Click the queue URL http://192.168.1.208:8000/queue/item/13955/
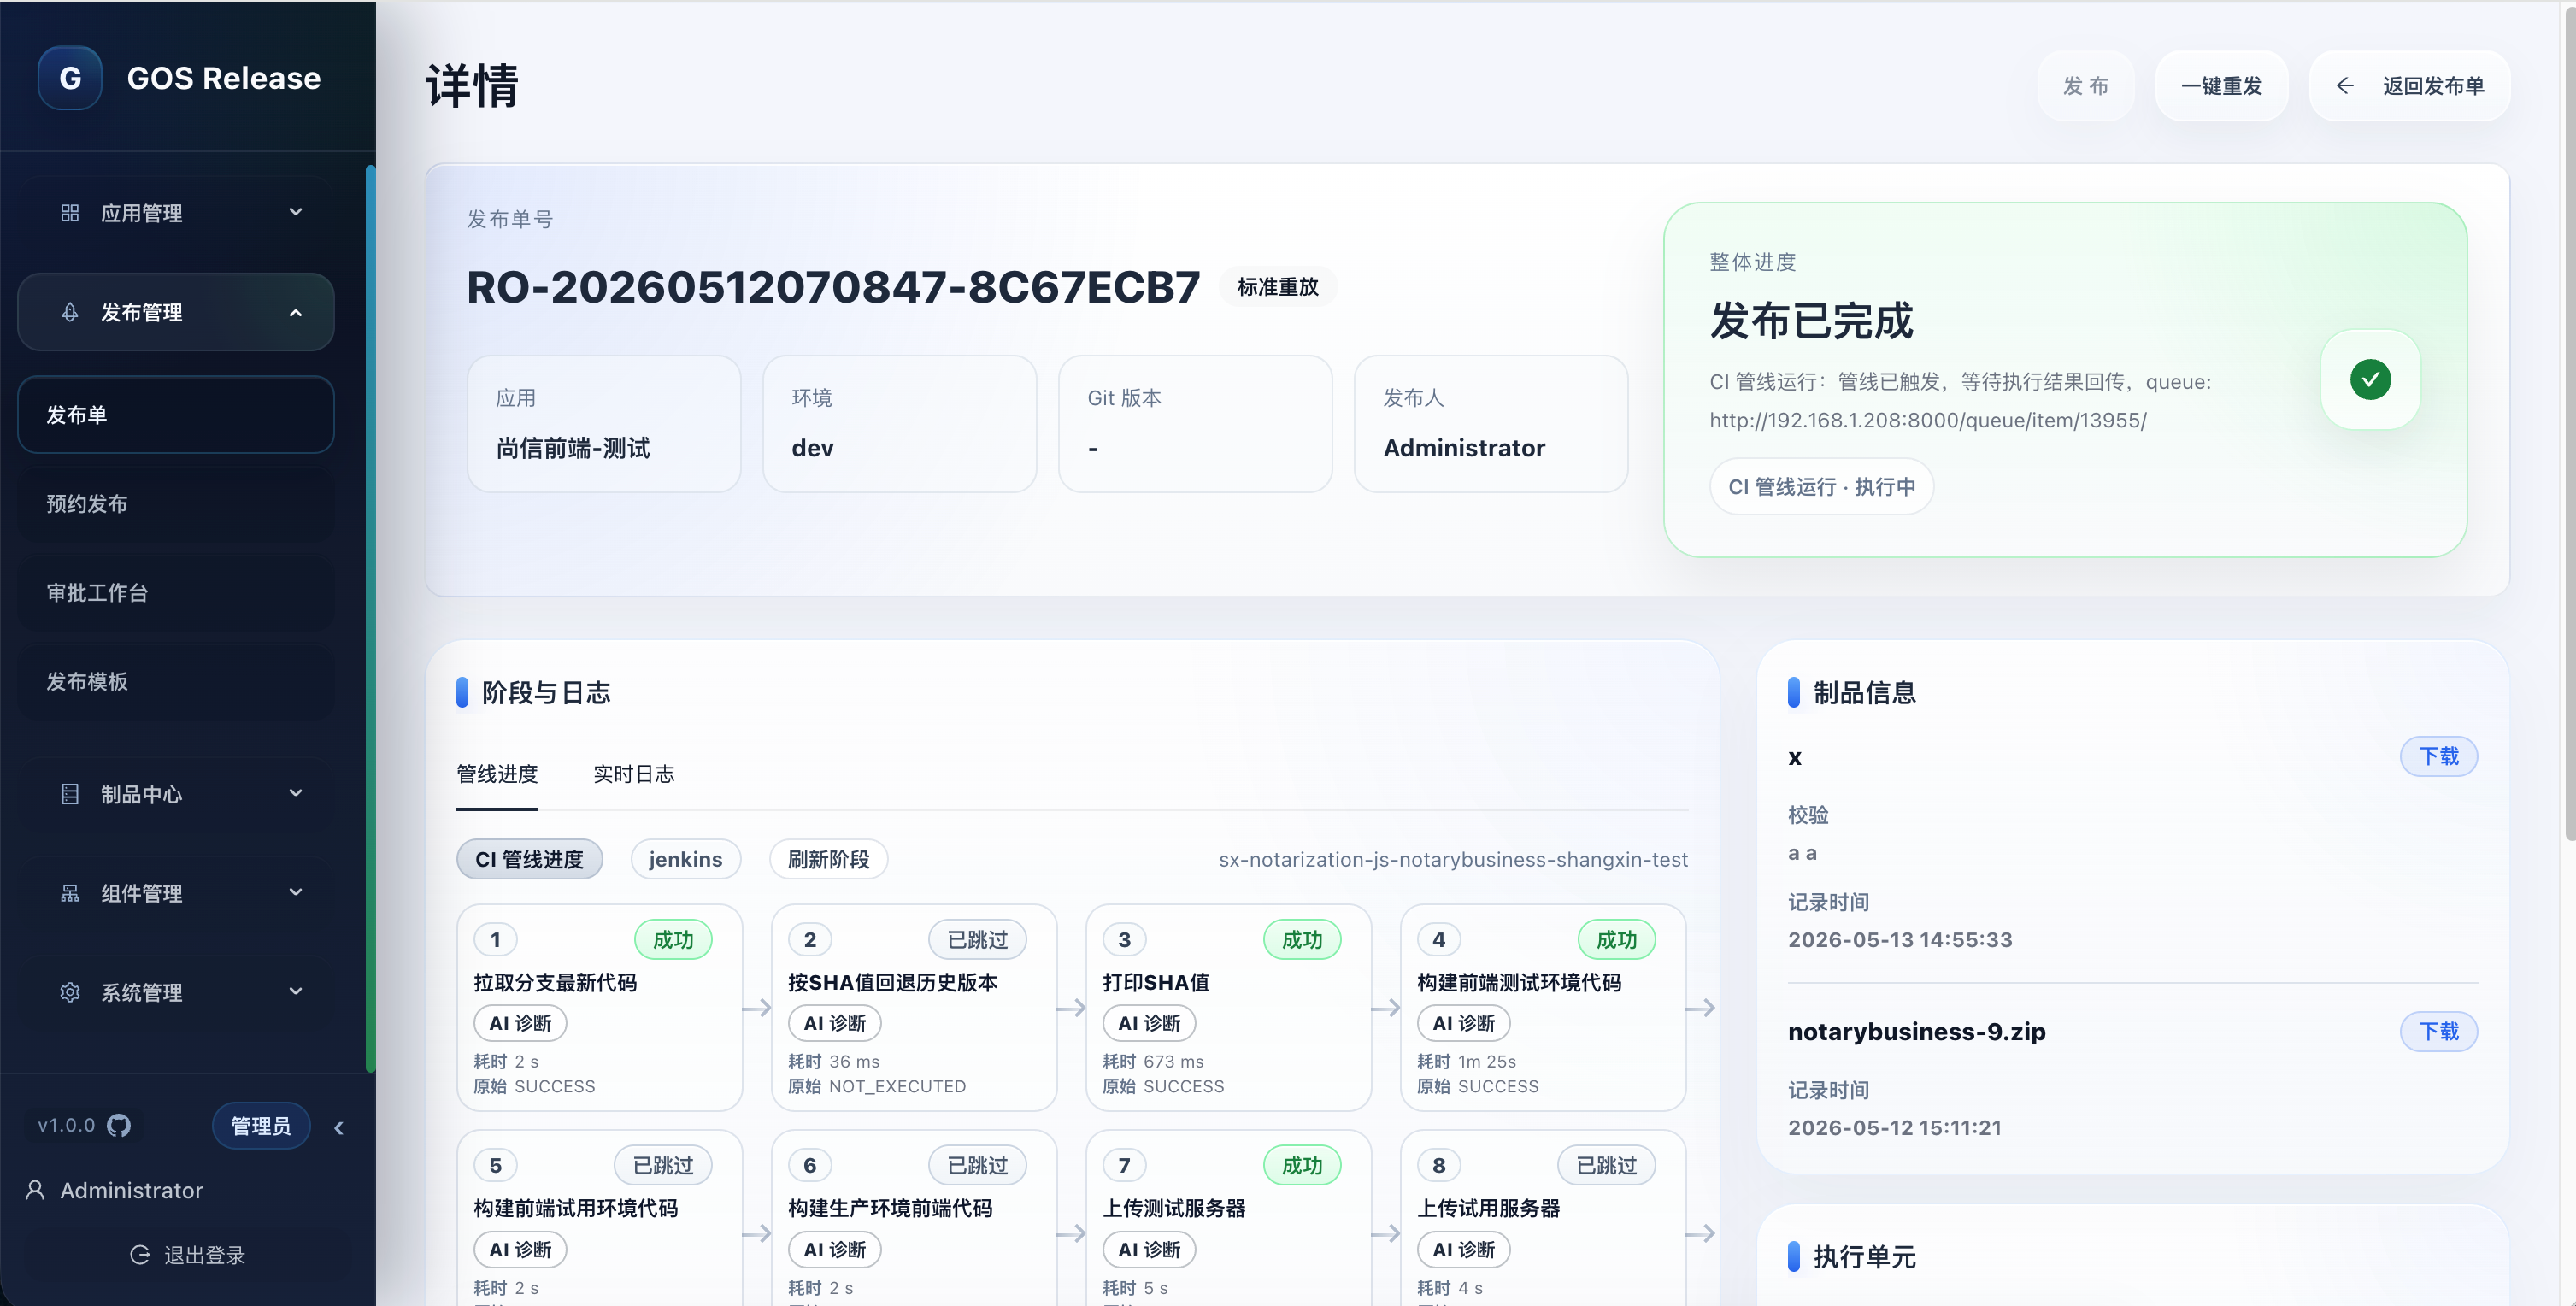 click(x=1928, y=420)
